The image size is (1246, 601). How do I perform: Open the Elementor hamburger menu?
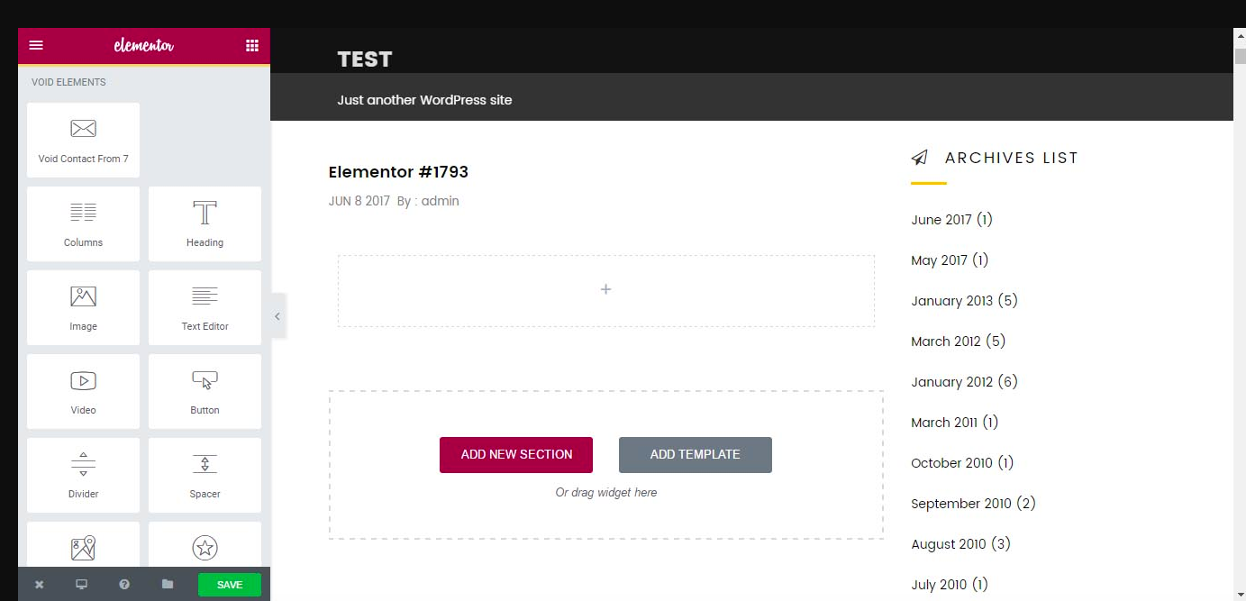tap(36, 45)
